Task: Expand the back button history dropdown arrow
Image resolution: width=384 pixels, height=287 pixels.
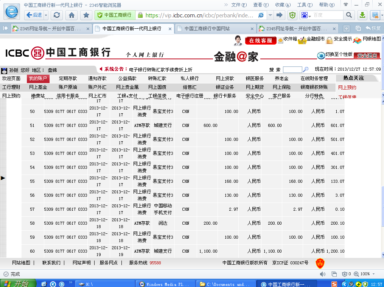Action: [x=46, y=15]
